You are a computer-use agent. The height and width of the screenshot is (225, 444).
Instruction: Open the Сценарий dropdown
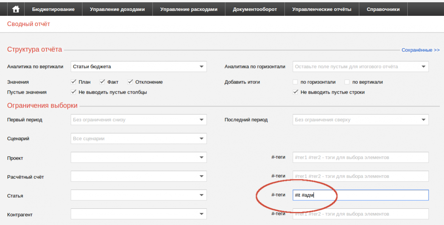click(139, 139)
